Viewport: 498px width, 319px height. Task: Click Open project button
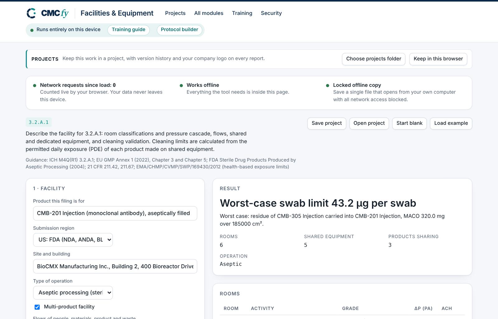point(369,123)
